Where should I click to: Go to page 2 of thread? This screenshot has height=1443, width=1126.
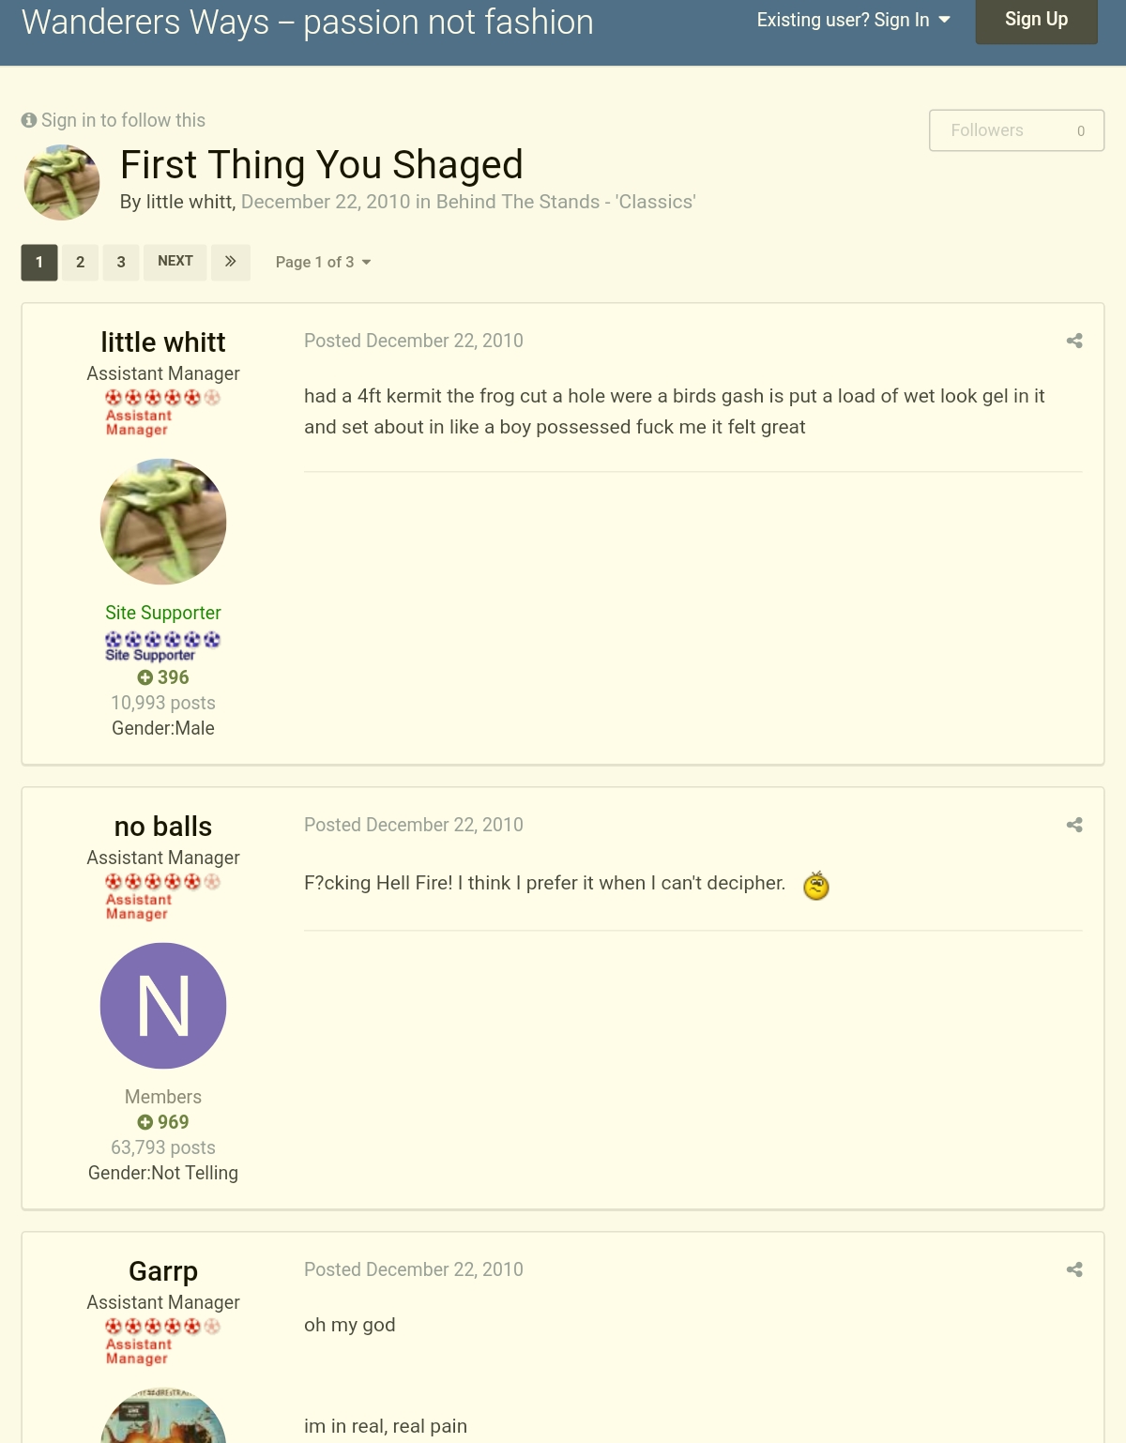[x=81, y=262]
